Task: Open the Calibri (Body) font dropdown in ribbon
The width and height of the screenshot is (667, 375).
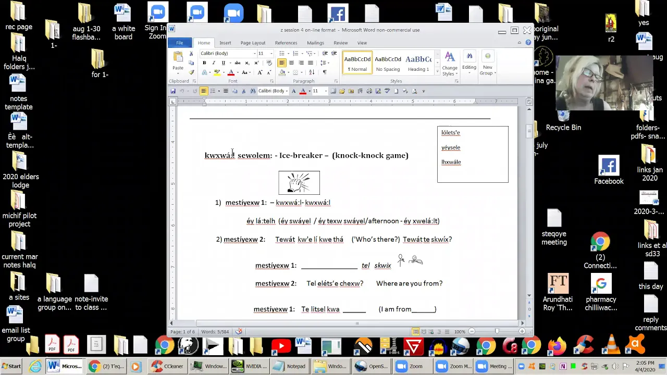Action: pos(254,54)
